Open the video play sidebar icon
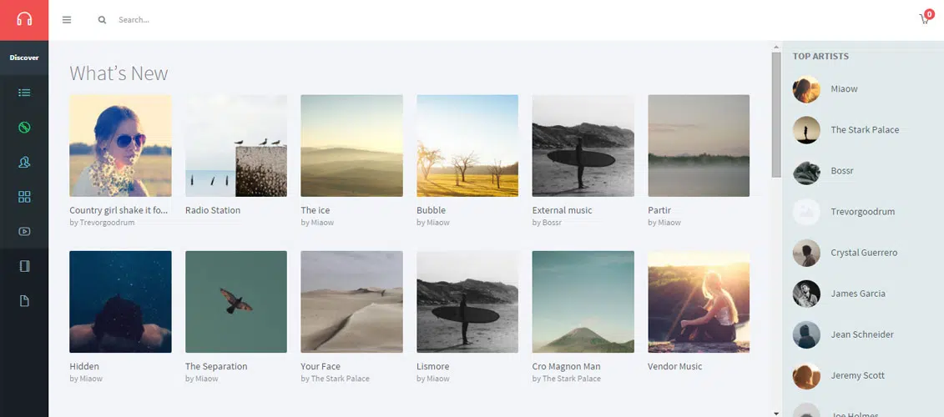 (24, 232)
